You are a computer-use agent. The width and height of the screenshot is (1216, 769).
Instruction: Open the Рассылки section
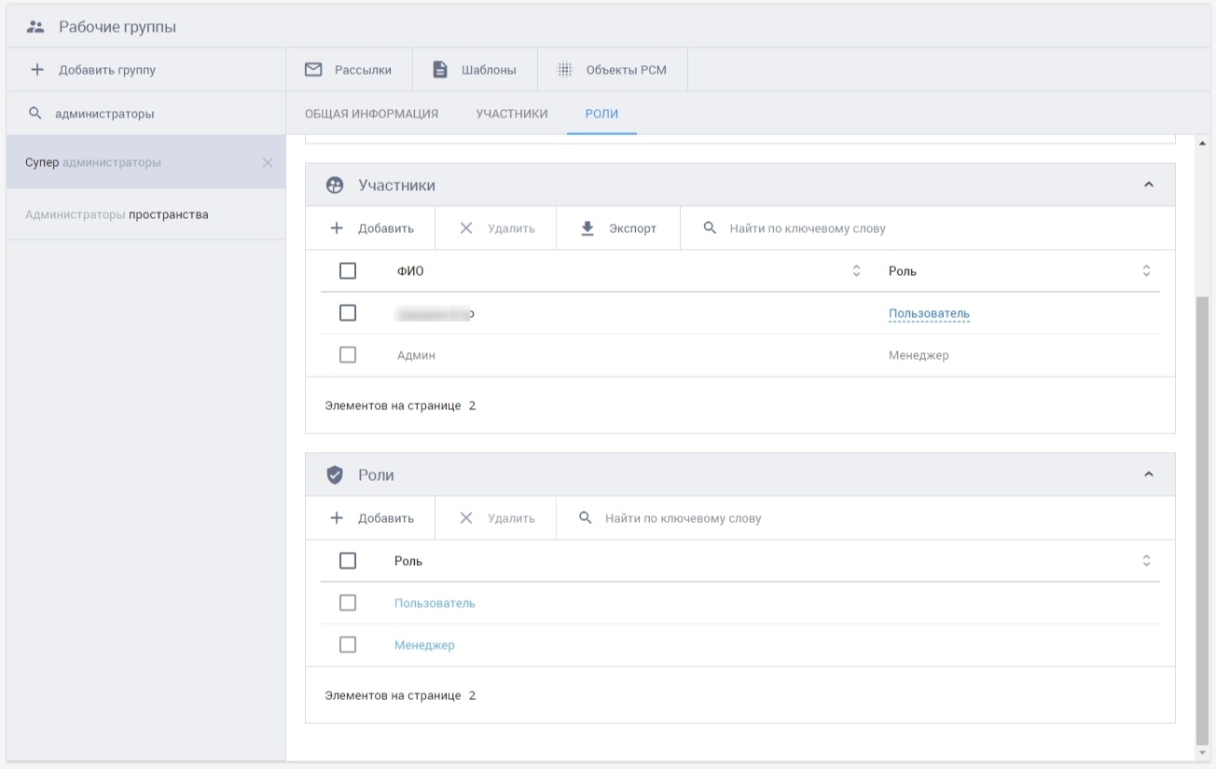349,70
